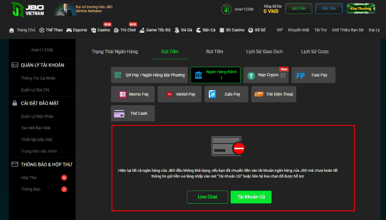Switch to Trạng Thái Ngân Hàng tab

point(115,52)
